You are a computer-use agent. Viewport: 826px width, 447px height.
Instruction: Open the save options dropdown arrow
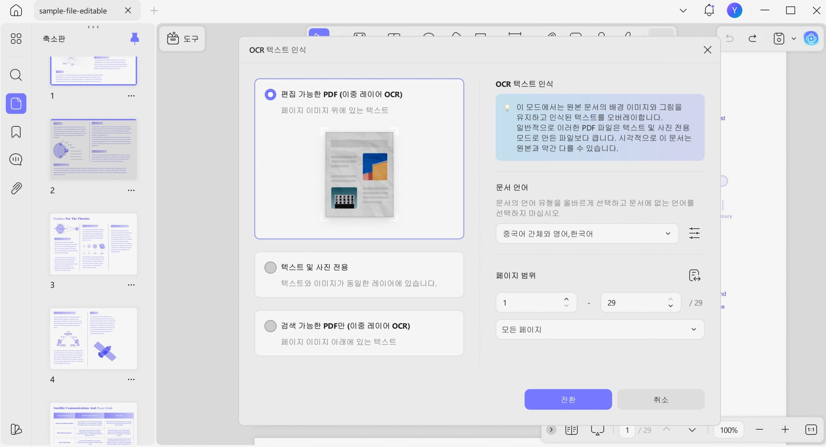(794, 39)
